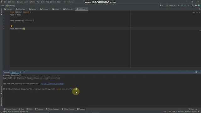Screen dimensions: 201x113
Task: Open Search Everywhere magnifier icon
Action: (x=193, y=6)
